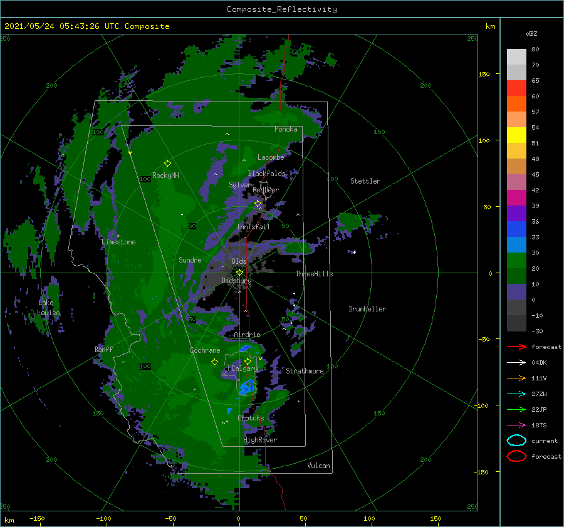Click the Drumheller city label
This screenshot has height=527, width=564.
367,309
